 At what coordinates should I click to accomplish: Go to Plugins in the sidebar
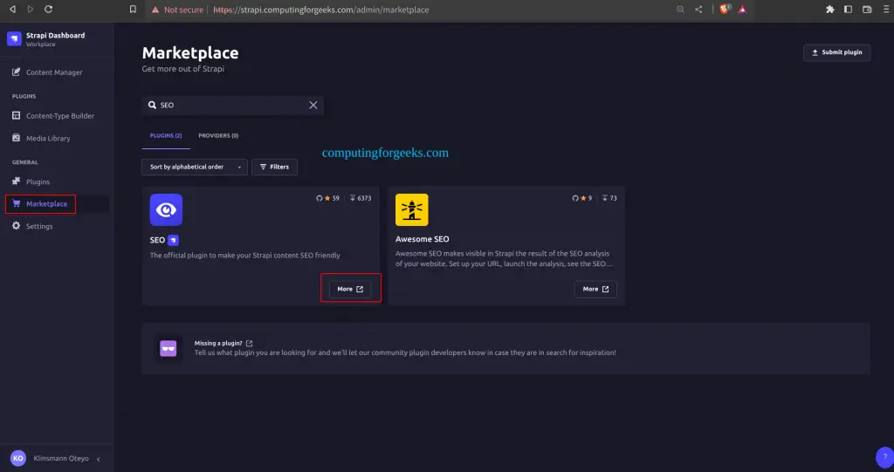click(38, 181)
